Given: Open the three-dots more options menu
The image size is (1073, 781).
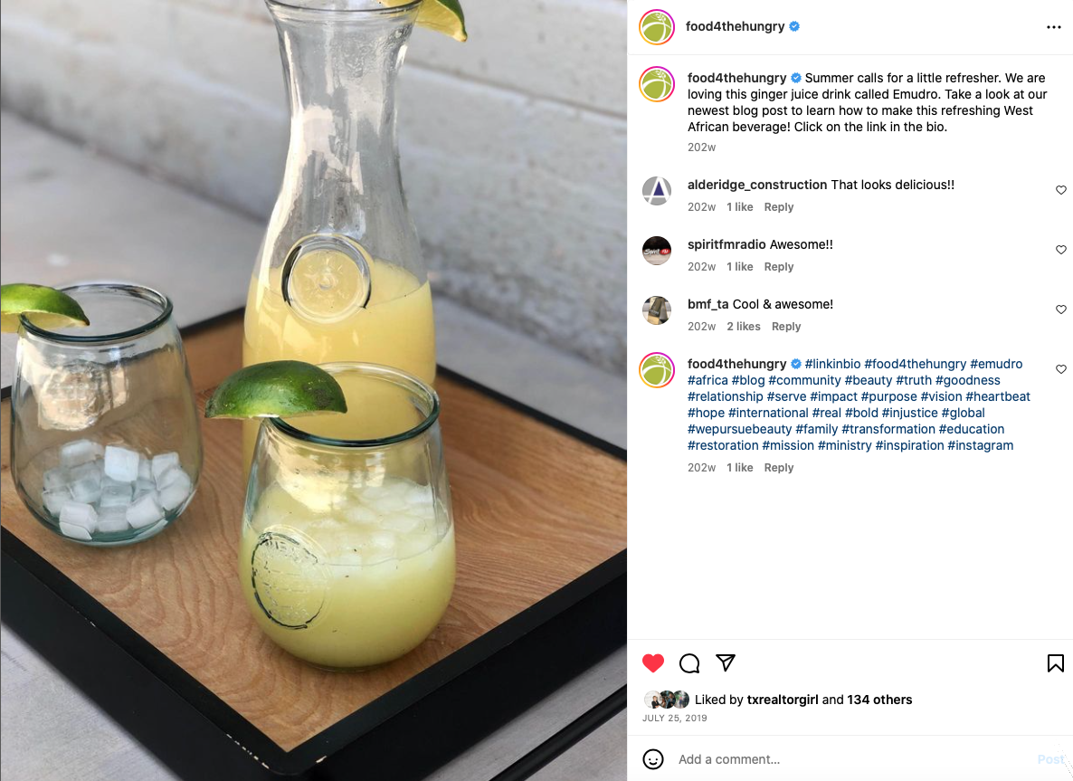Looking at the screenshot, I should pos(1053,27).
